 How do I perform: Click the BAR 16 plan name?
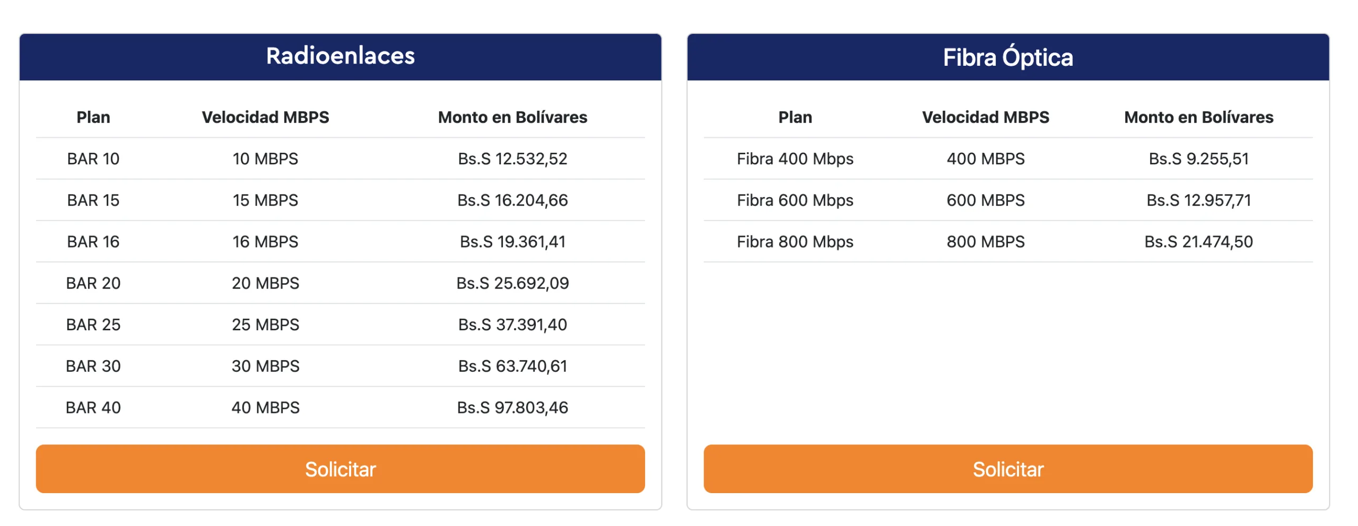[x=93, y=241]
